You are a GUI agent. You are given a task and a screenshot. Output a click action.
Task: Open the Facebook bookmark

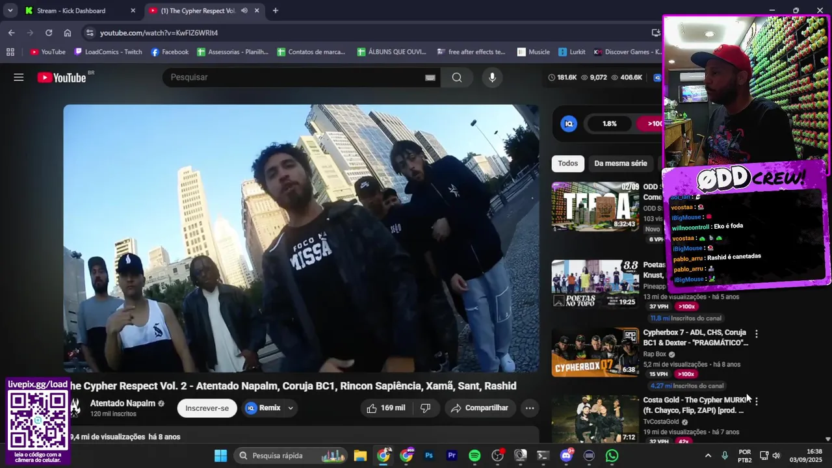(170, 52)
